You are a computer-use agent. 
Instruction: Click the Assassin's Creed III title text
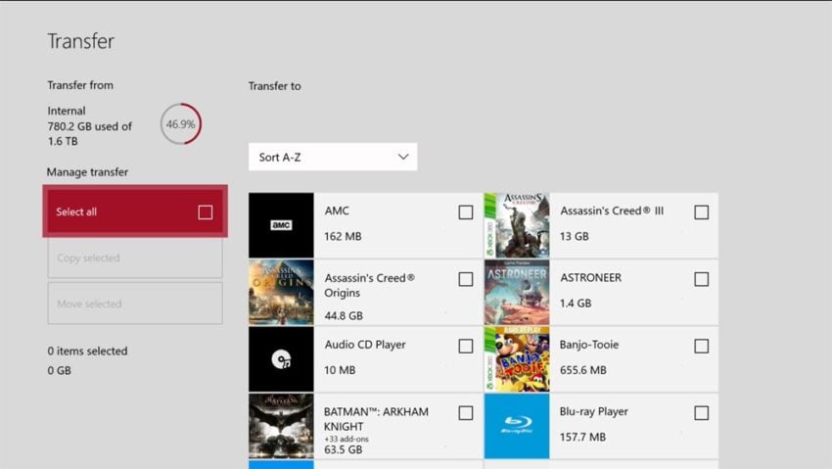(x=612, y=211)
